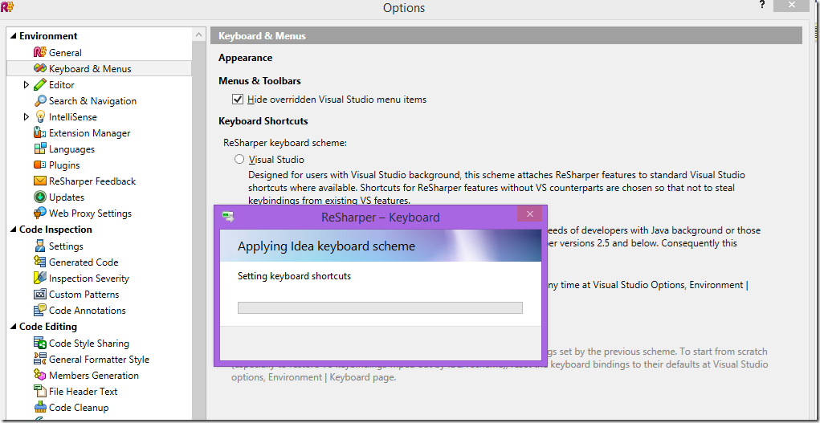Viewport: 820px width, 423px height.
Task: Click the Code Style Sharing row text
Action: 89,343
